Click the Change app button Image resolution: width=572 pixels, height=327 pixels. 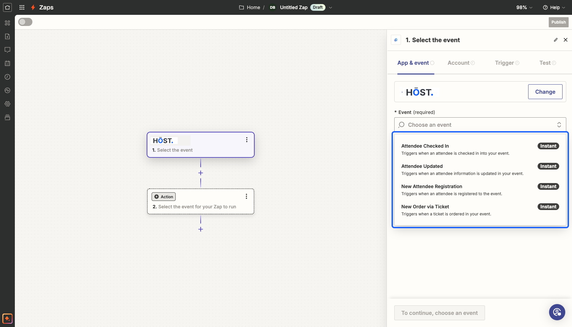coord(545,92)
